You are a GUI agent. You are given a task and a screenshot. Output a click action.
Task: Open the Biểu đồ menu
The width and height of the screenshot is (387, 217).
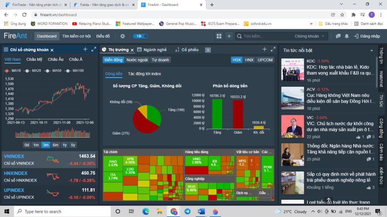coord(103,36)
